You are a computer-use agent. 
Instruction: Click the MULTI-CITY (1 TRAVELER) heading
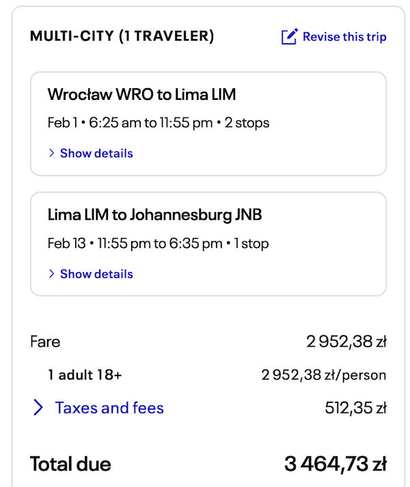click(122, 36)
